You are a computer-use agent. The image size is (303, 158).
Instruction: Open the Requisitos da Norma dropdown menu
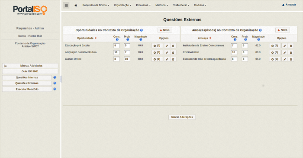coord(96,5)
